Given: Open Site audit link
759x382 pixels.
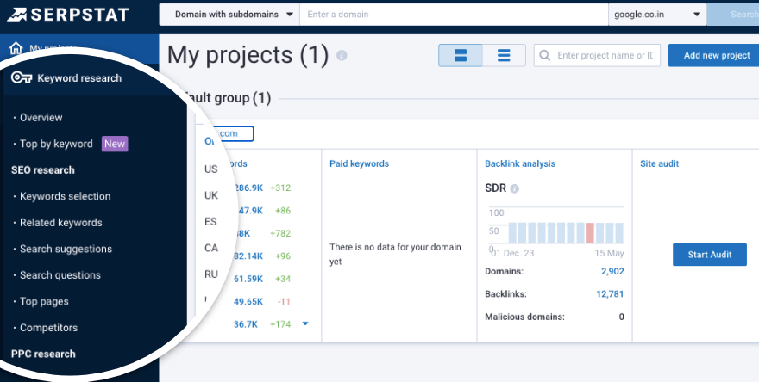Looking at the screenshot, I should click(659, 163).
